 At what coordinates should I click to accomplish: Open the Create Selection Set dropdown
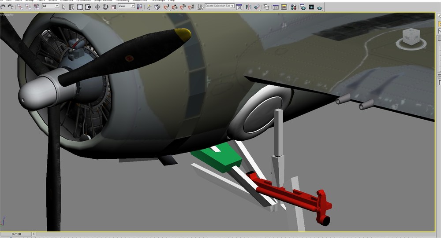click(x=220, y=6)
